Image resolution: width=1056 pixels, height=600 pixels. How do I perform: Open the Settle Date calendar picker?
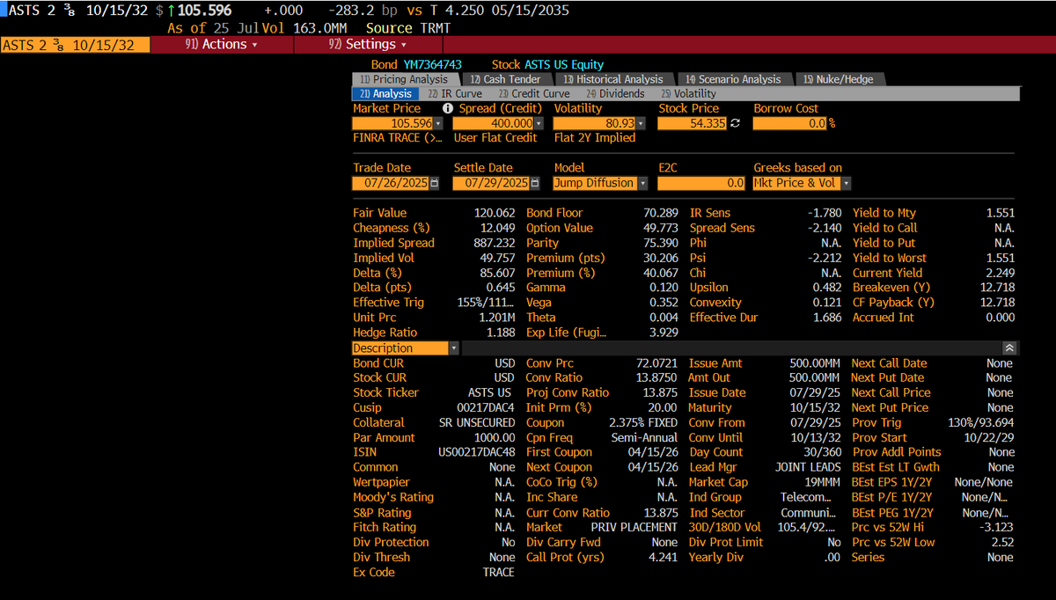(534, 183)
